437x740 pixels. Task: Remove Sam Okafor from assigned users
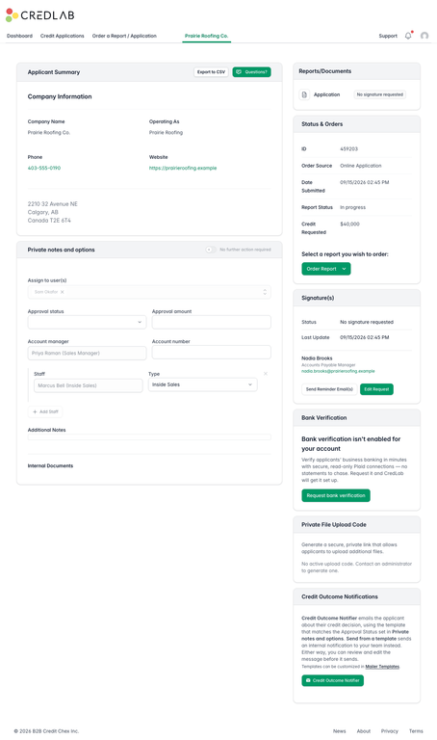tap(63, 292)
